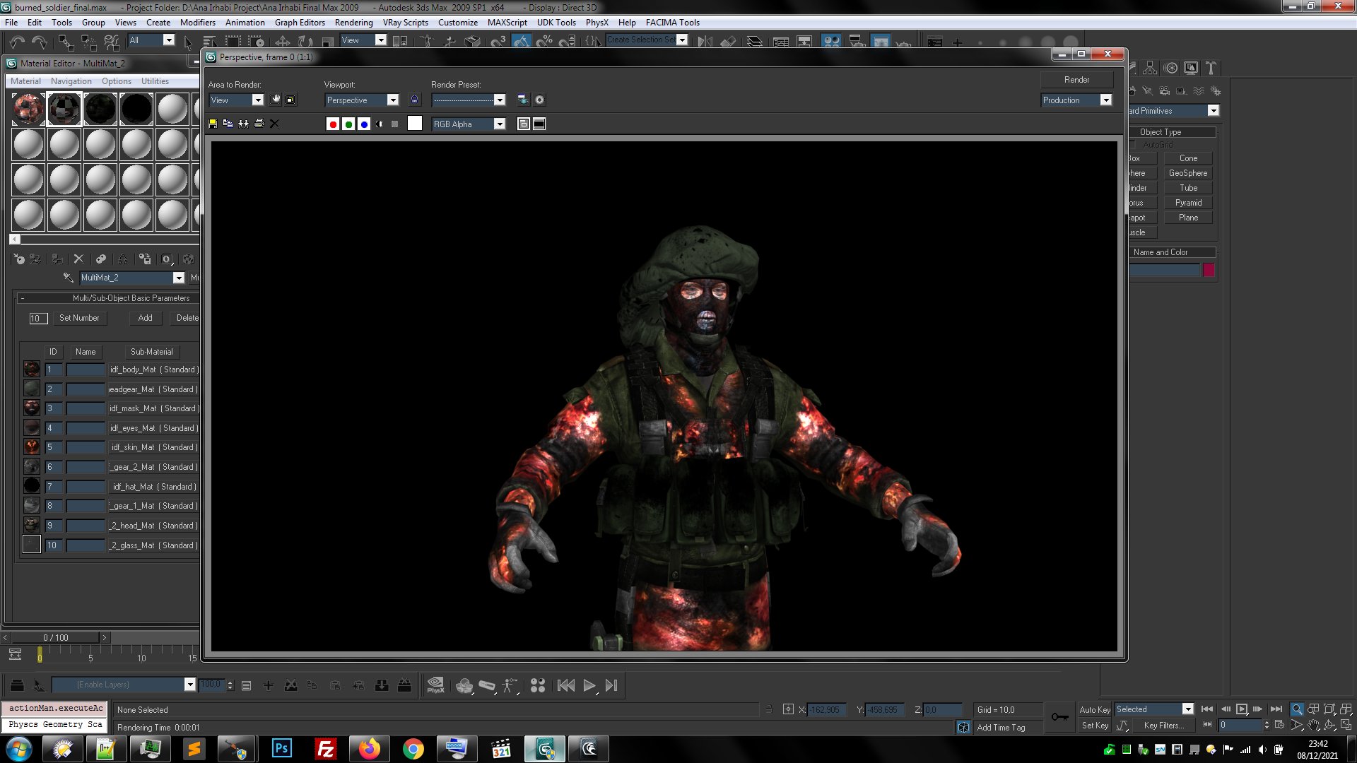Screen dimensions: 1357x763
Task: Select the first burned-skin material sample sphere
Action: coord(28,109)
